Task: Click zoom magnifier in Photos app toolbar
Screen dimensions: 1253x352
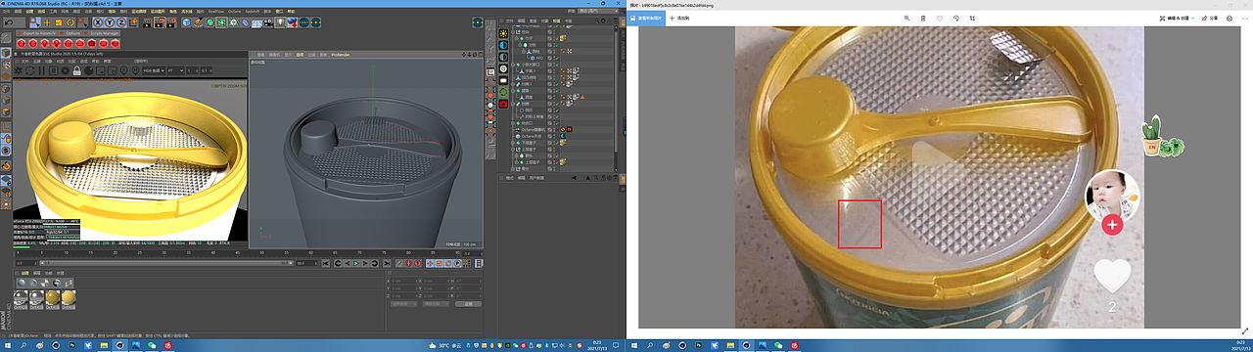Action: coord(906,18)
